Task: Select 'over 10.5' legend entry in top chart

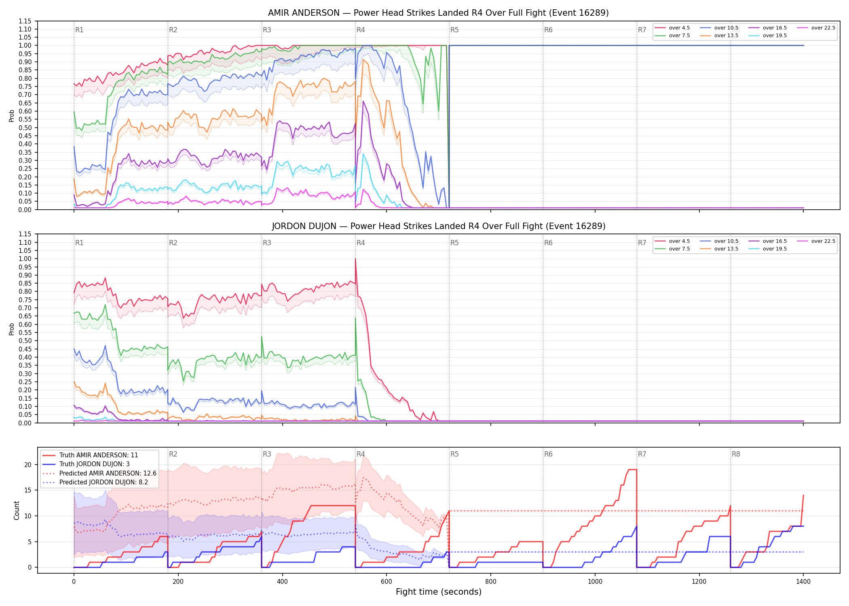Action: click(719, 28)
